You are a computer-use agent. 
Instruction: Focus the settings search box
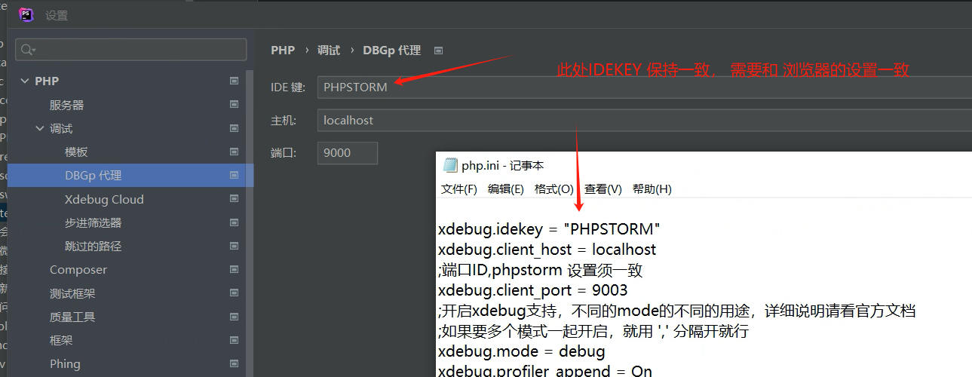[130, 50]
